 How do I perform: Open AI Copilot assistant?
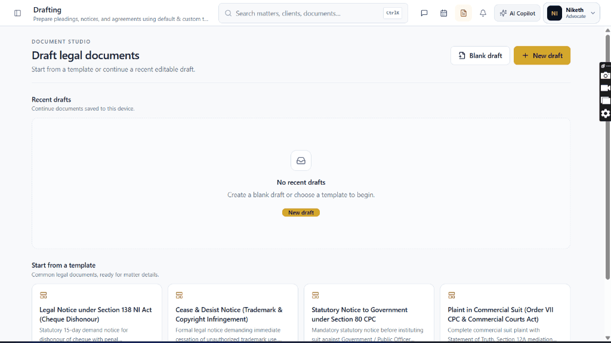[517, 13]
